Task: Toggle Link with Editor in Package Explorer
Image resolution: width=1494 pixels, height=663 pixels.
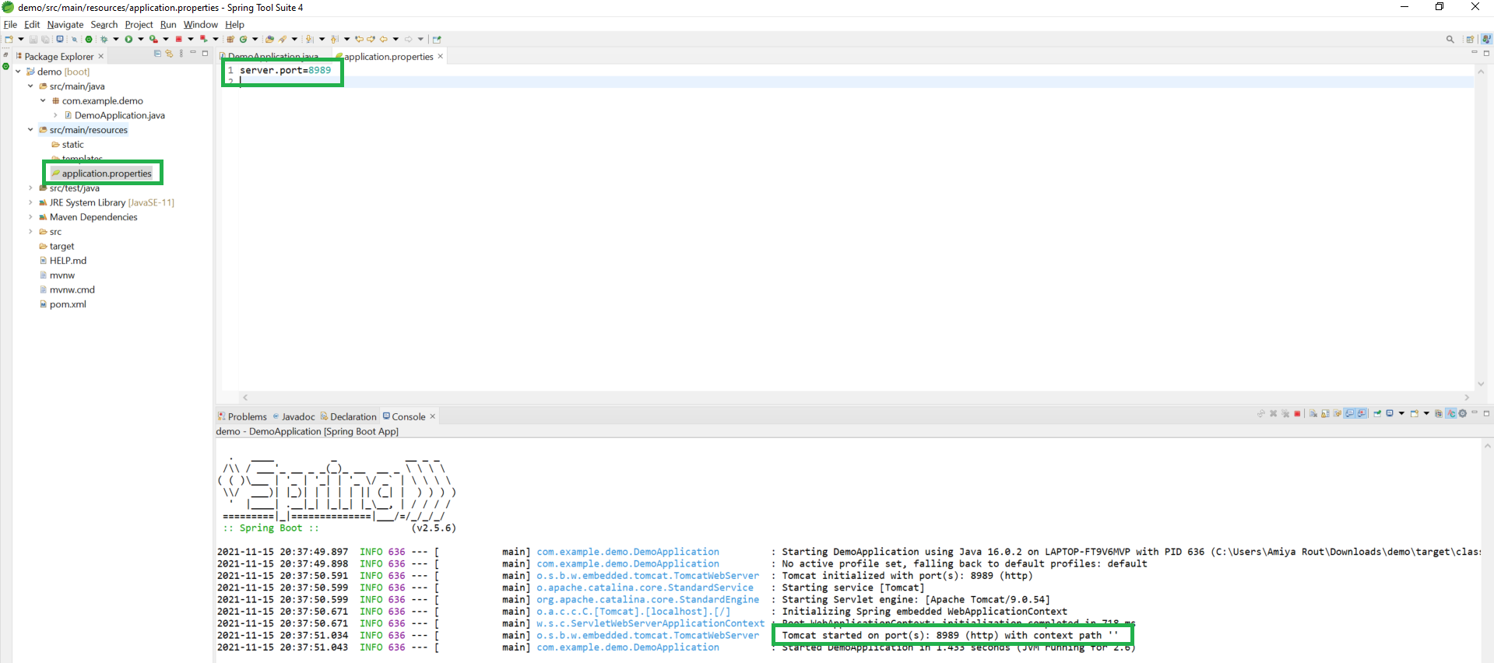Action: [169, 54]
